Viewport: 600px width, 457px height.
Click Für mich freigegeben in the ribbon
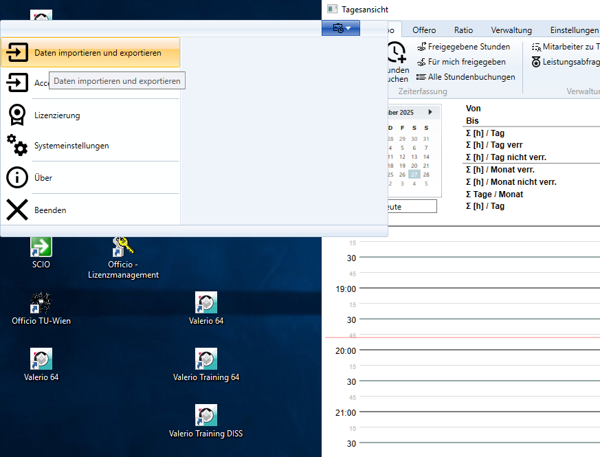point(466,62)
